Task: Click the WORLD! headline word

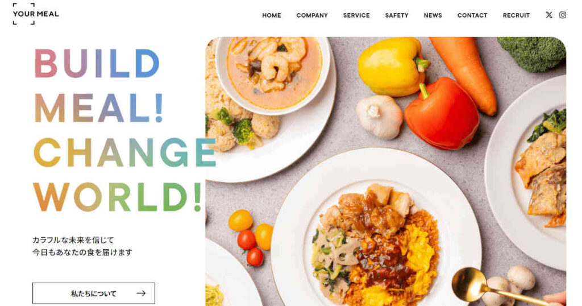Action: 118,197
